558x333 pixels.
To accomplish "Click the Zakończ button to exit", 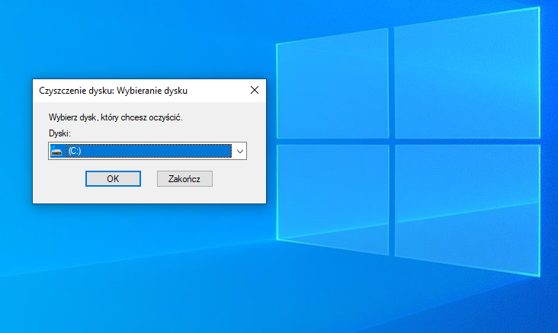I will 184,178.
